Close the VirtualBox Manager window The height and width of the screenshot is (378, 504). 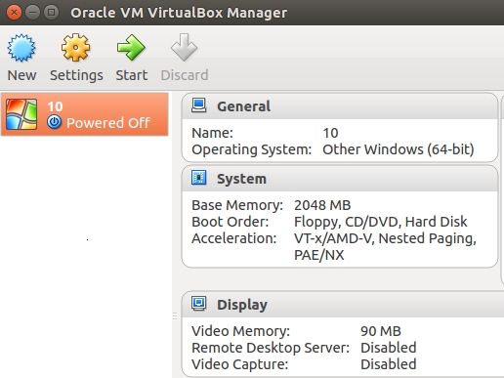tap(14, 13)
